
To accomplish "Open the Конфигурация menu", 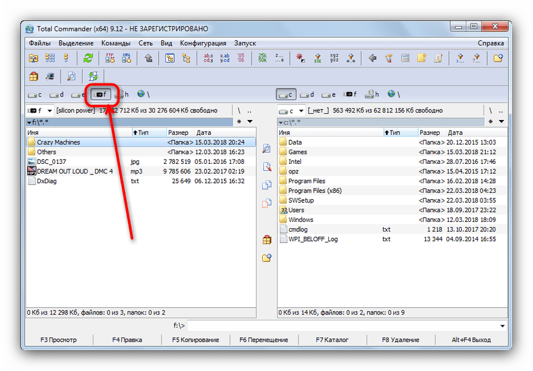I will [x=203, y=43].
